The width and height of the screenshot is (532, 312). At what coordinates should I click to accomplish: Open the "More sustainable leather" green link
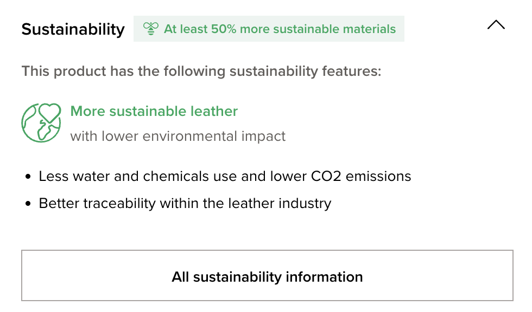click(154, 111)
